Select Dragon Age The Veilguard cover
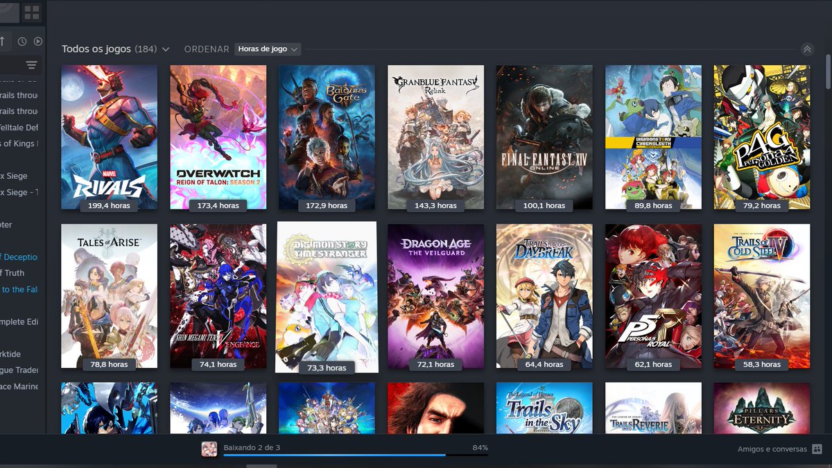Screen dimensions: 832x468 (x=436, y=296)
